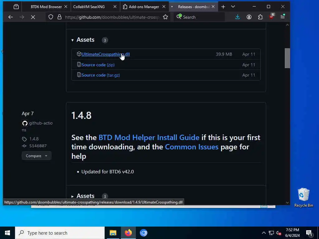View site security padlock info

pos(60,17)
